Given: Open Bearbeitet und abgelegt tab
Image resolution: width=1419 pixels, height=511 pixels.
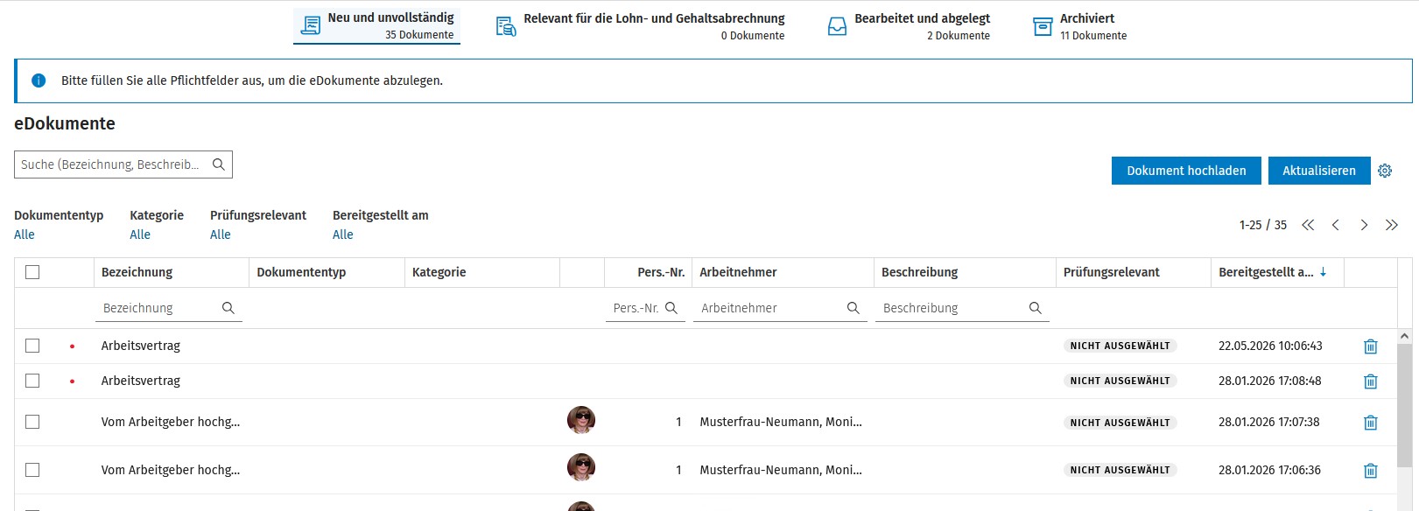Looking at the screenshot, I should (x=909, y=26).
